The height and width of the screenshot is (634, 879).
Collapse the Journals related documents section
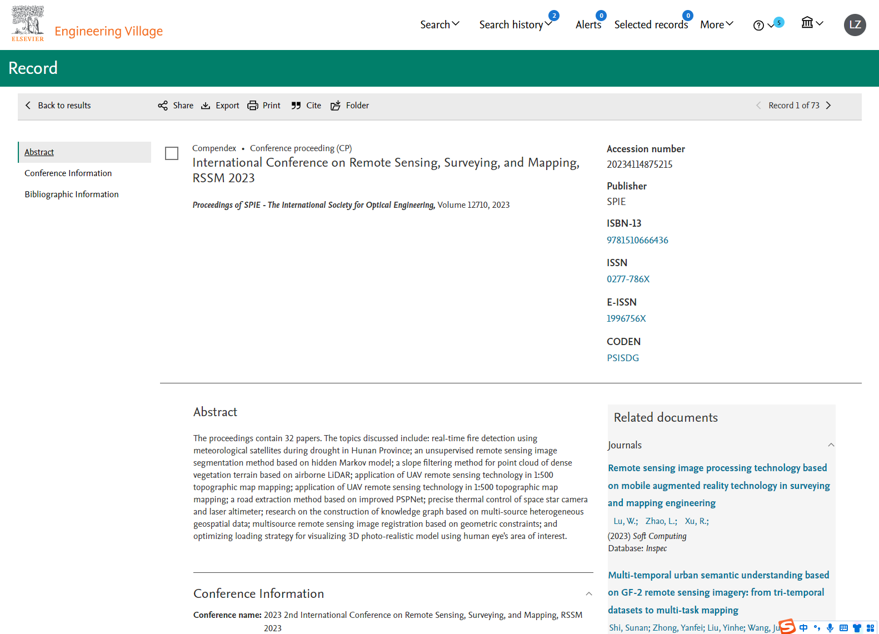(x=831, y=445)
